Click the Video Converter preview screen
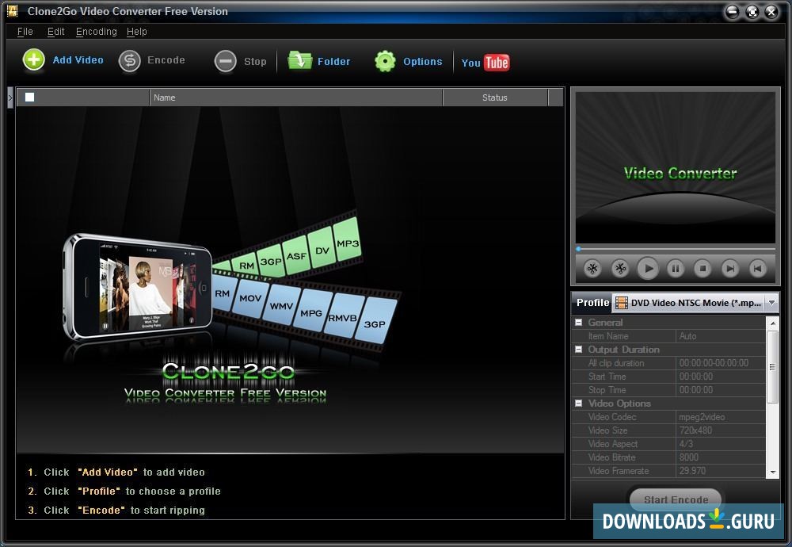 tap(676, 167)
